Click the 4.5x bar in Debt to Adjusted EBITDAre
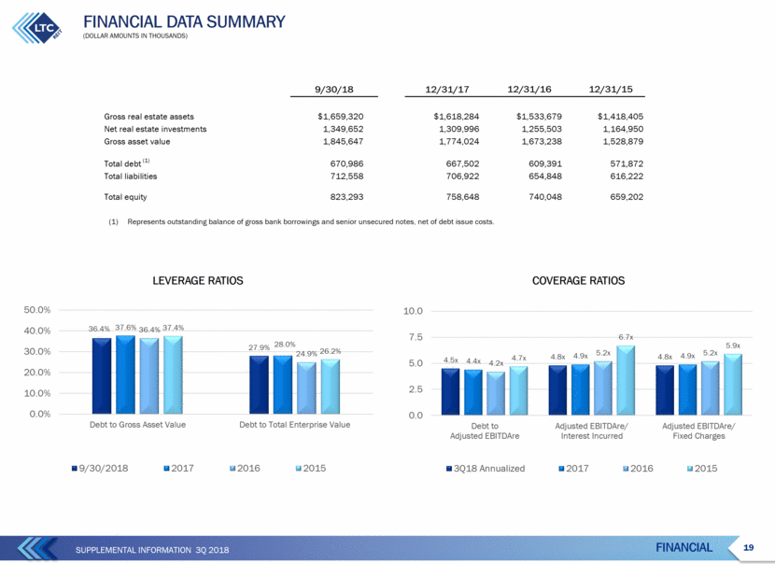 pos(450,391)
